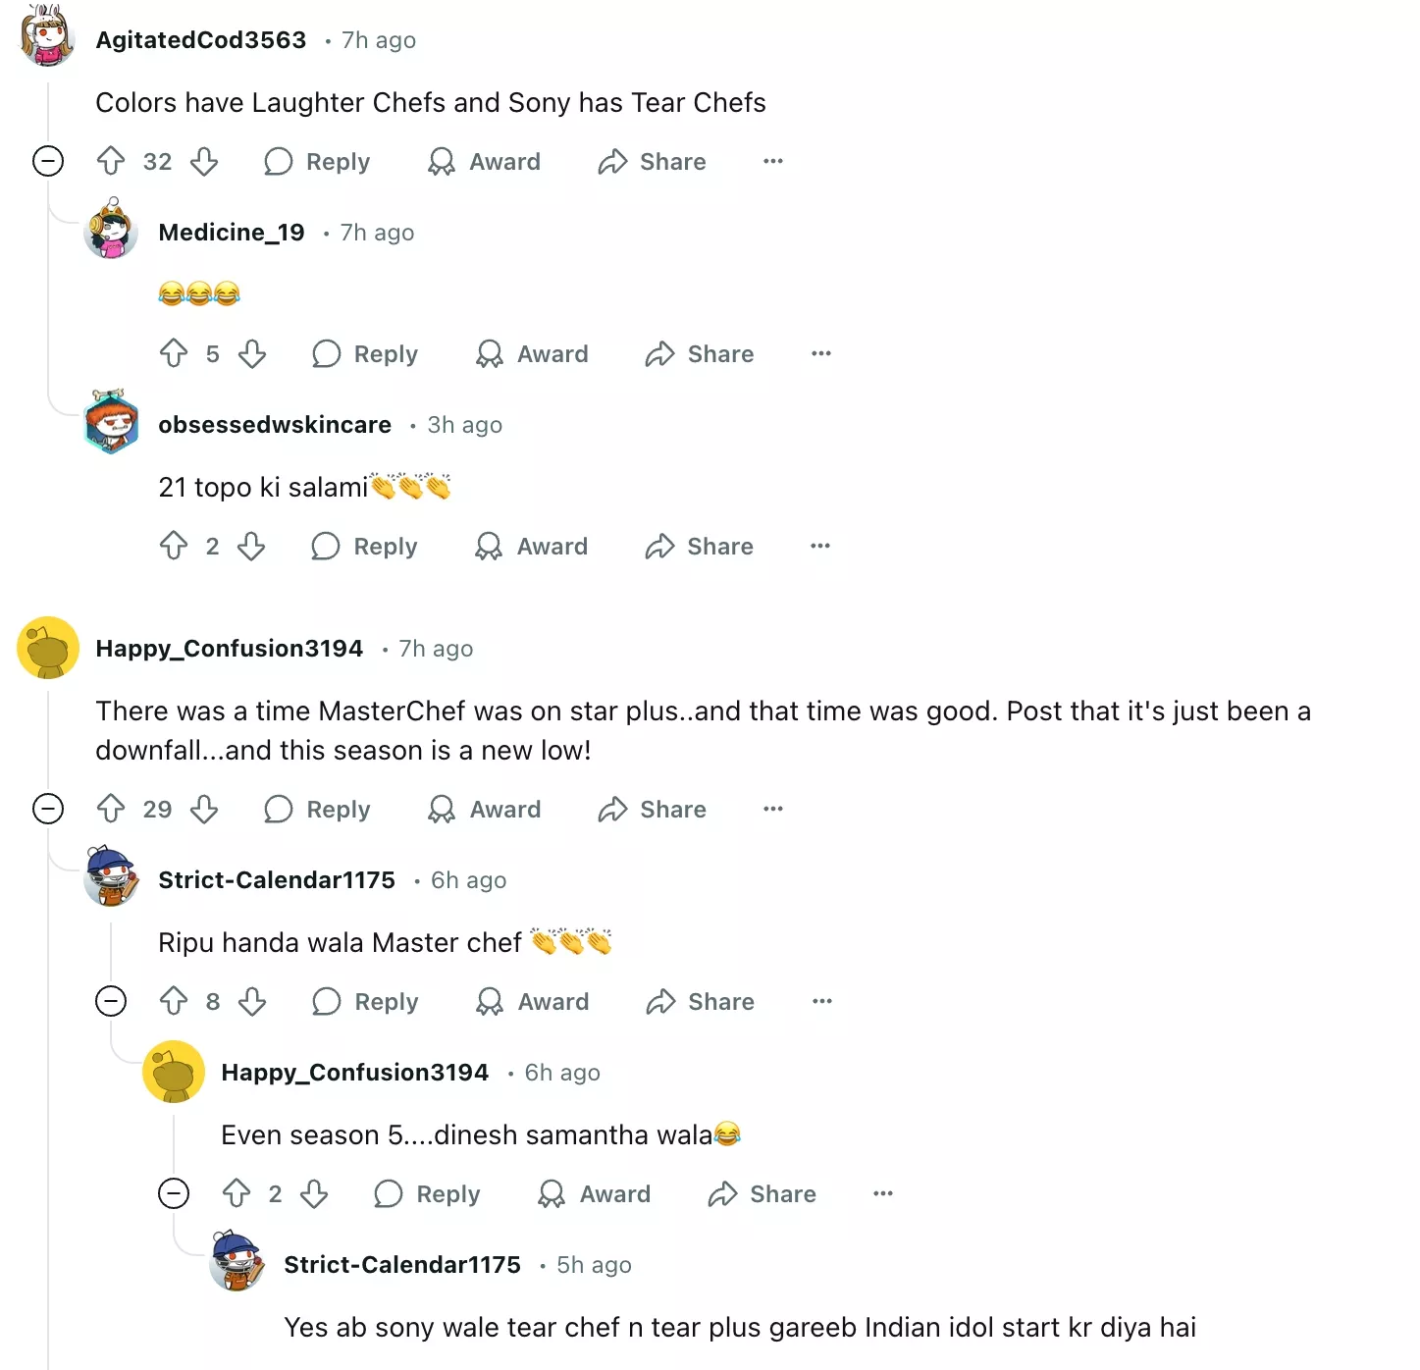Reply to the 'Even season 5' comment
This screenshot has height=1370, width=1420.
[428, 1193]
